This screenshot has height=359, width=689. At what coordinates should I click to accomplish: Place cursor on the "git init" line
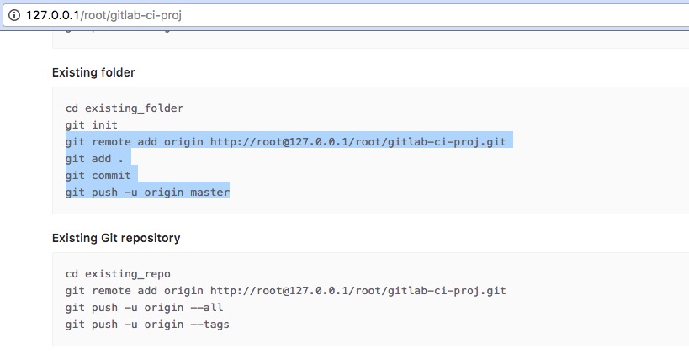pos(92,125)
